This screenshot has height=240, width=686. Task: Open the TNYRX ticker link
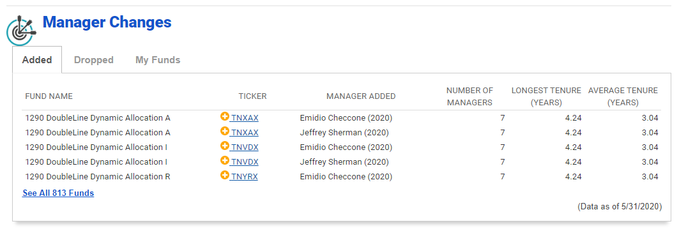click(x=245, y=177)
